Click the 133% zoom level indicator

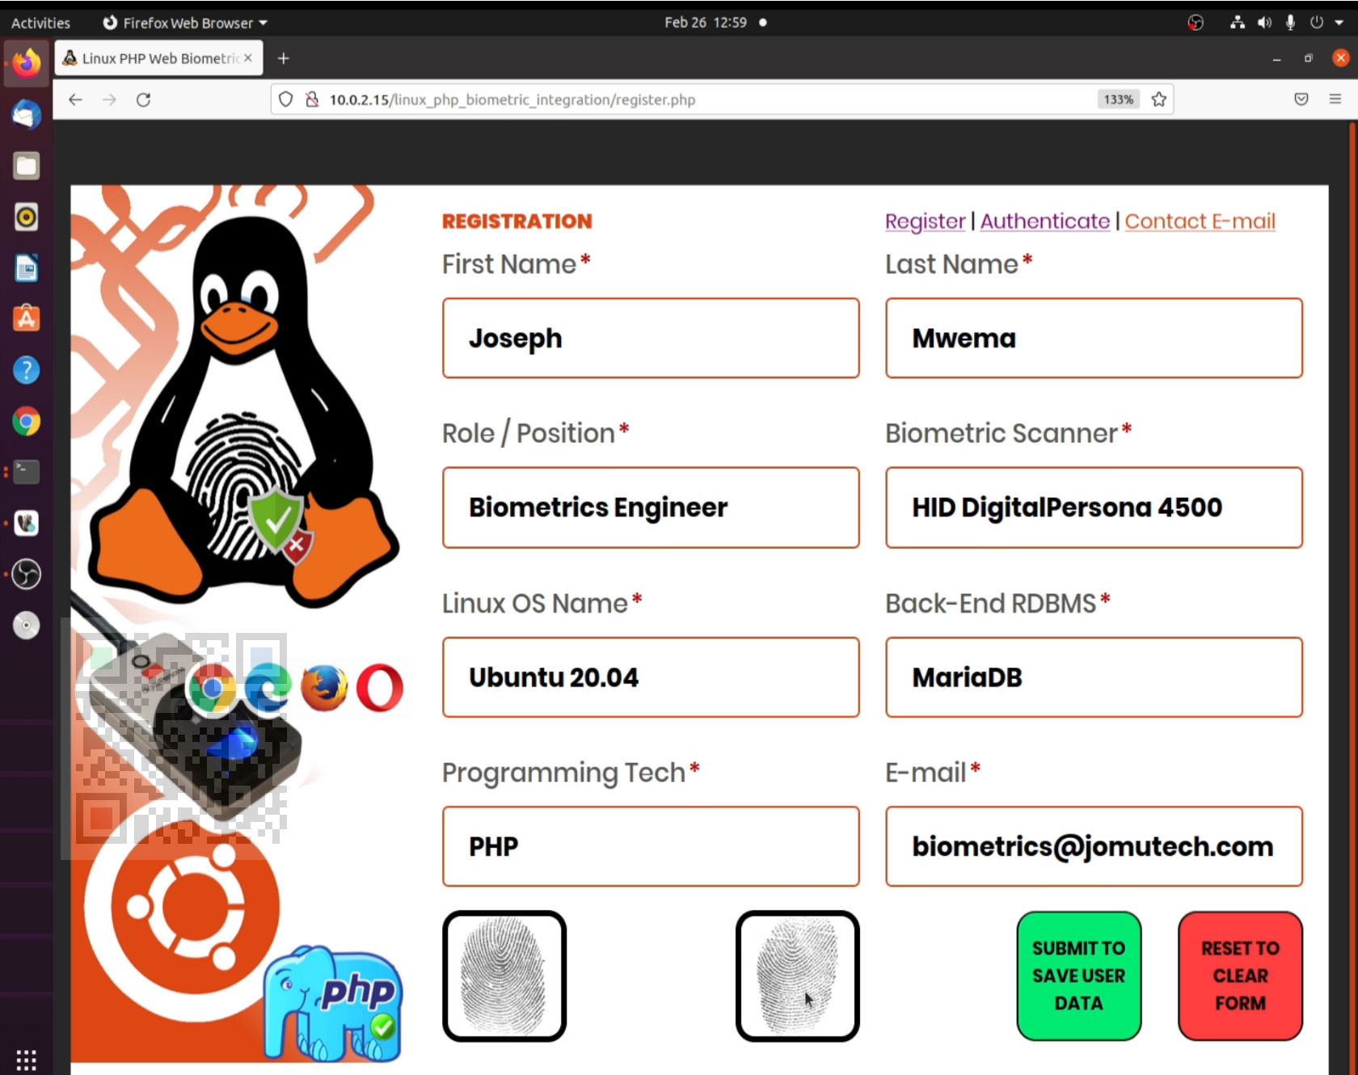[x=1118, y=99]
